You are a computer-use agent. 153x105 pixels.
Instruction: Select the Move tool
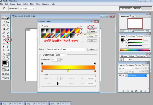(x=8, y=22)
